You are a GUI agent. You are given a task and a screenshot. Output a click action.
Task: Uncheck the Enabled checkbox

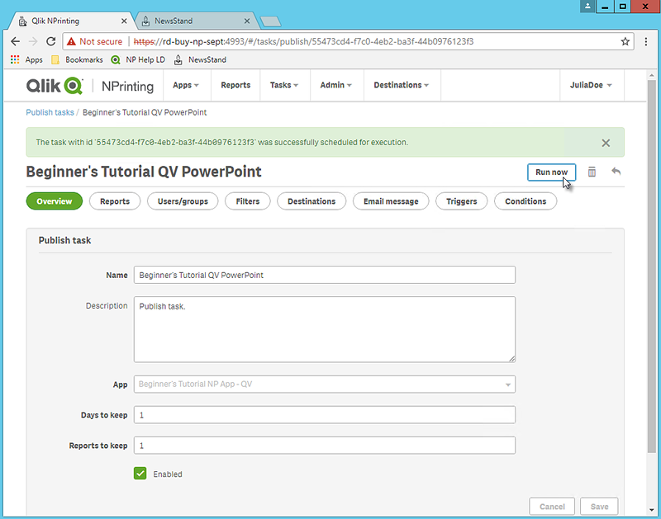[140, 474]
